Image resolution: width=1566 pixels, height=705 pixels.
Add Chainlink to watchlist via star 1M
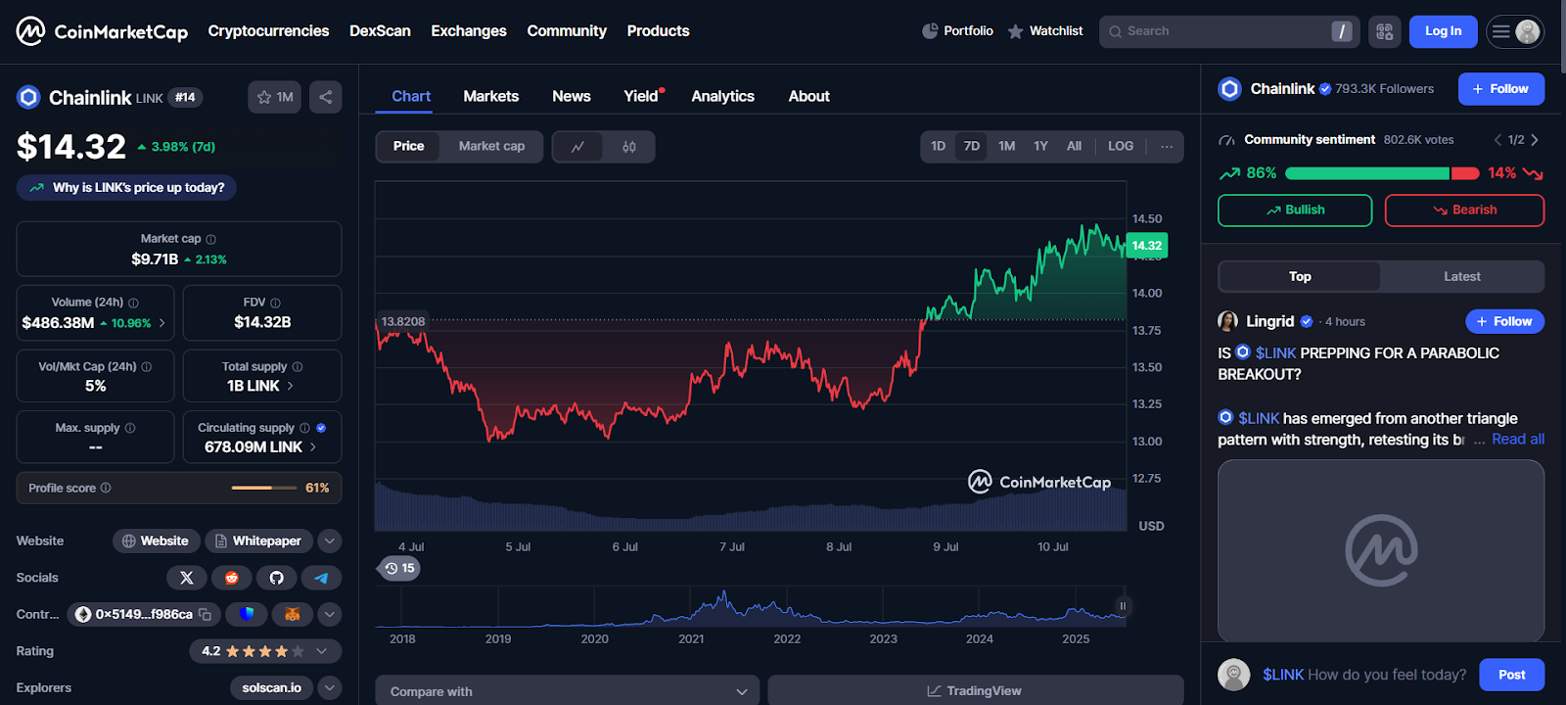274,97
